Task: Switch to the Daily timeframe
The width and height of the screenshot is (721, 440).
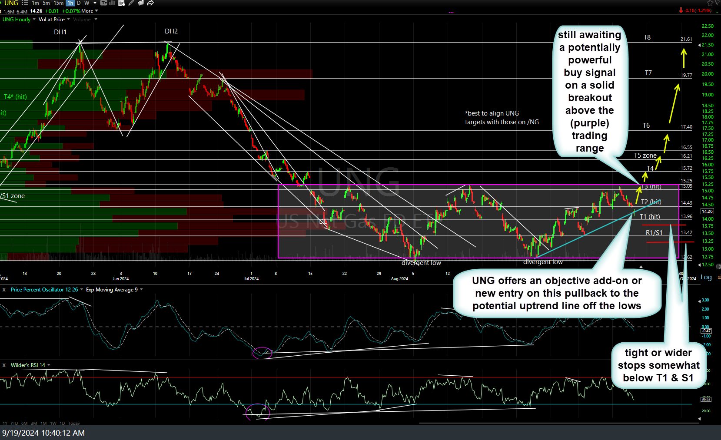Action: [x=79, y=3]
